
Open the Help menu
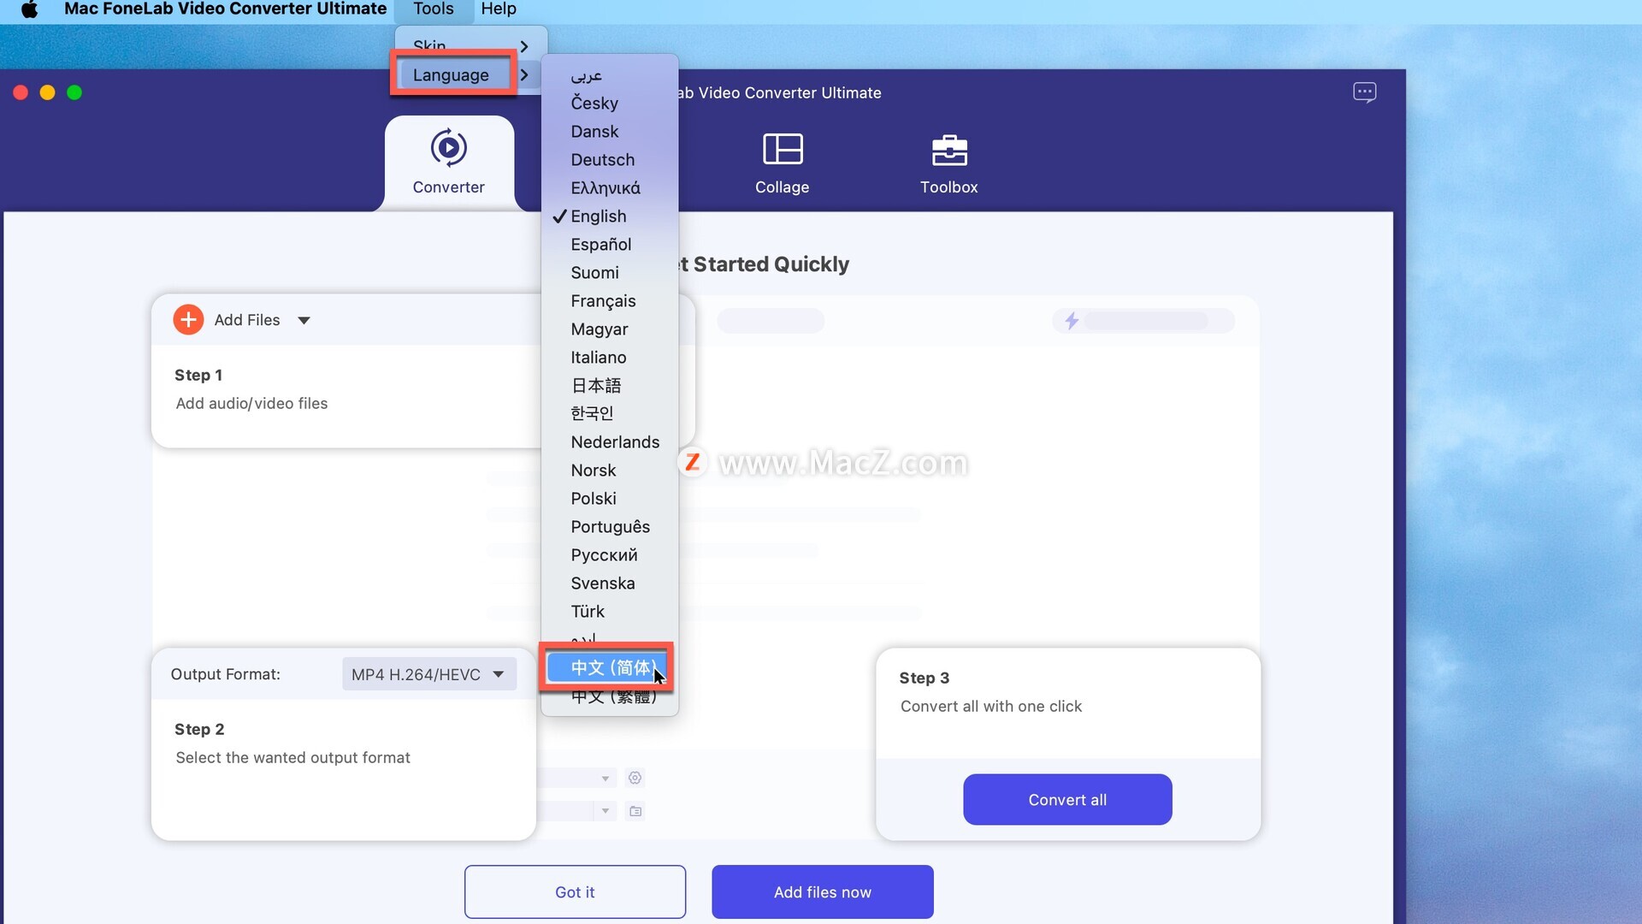click(499, 9)
